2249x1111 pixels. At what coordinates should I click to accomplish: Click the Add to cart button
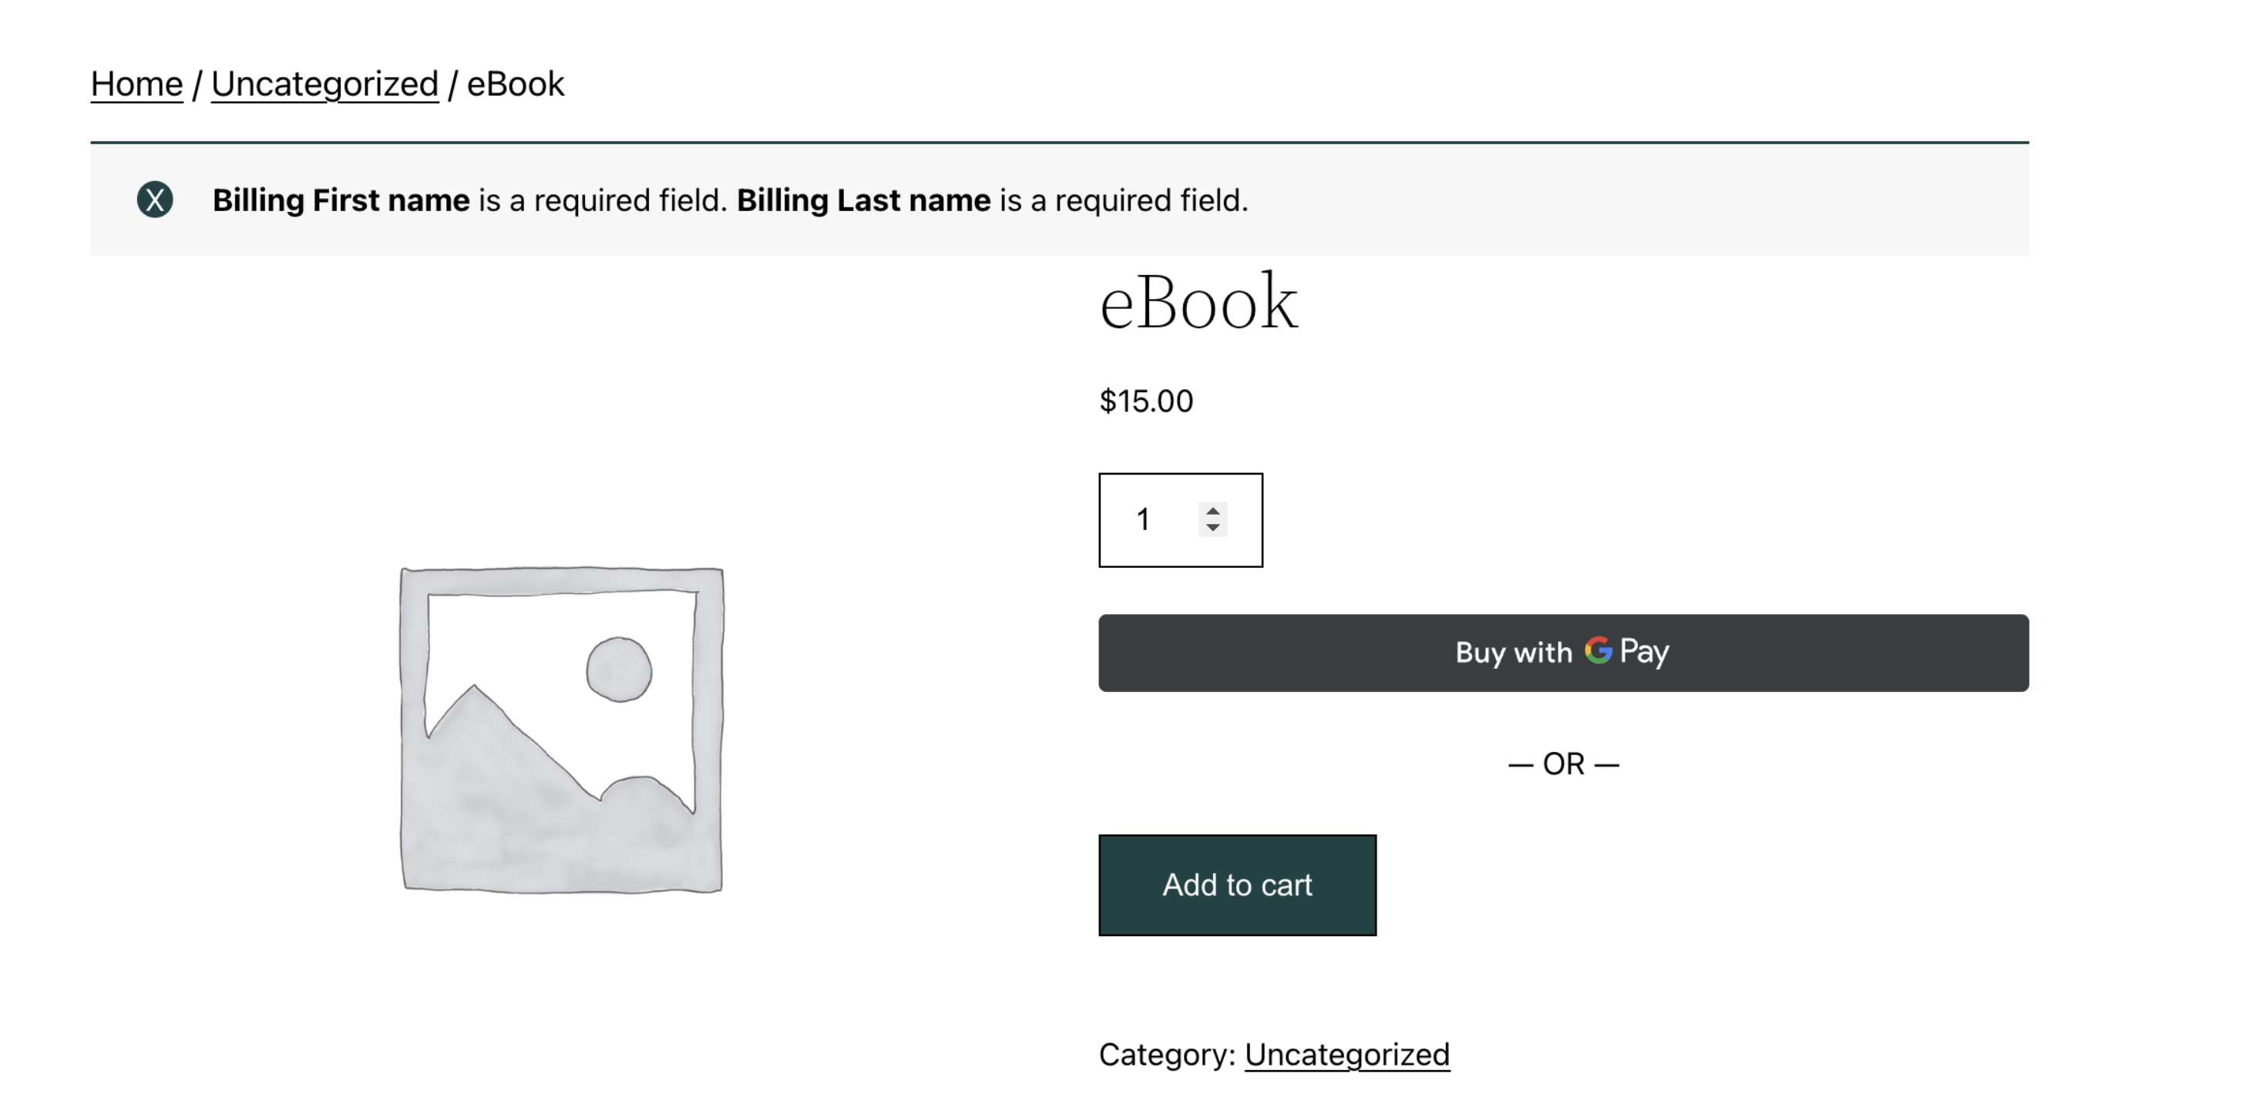(x=1237, y=884)
